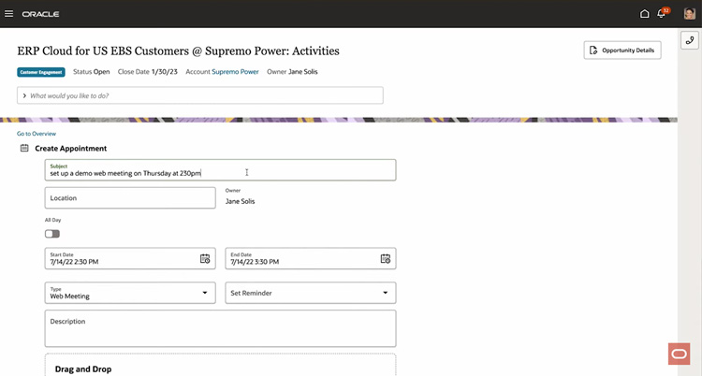Open the Oracle digital assistant chat icon
Viewport: 702px width, 376px height.
679,354
